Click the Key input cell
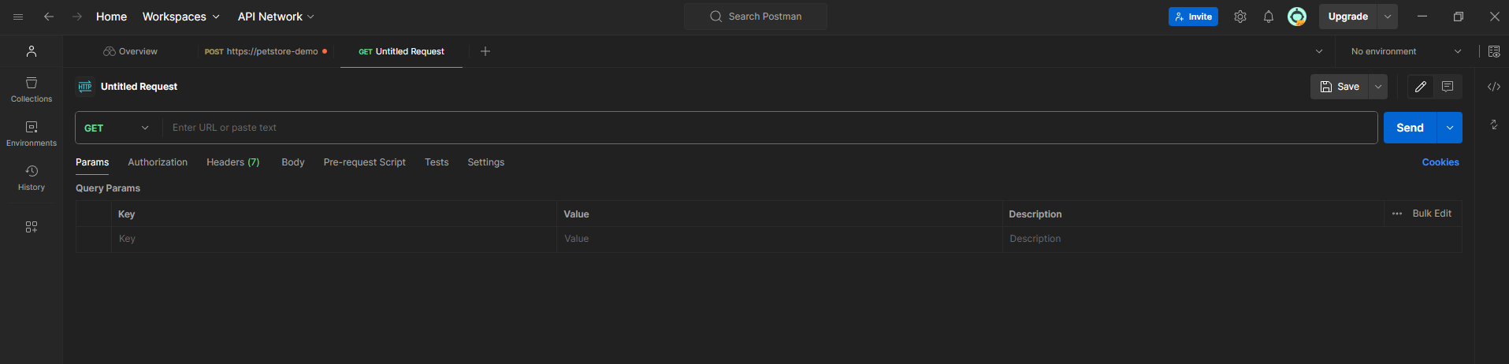The height and width of the screenshot is (364, 1509). pos(334,239)
